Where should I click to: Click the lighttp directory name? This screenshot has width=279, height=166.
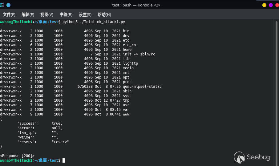click(x=130, y=63)
